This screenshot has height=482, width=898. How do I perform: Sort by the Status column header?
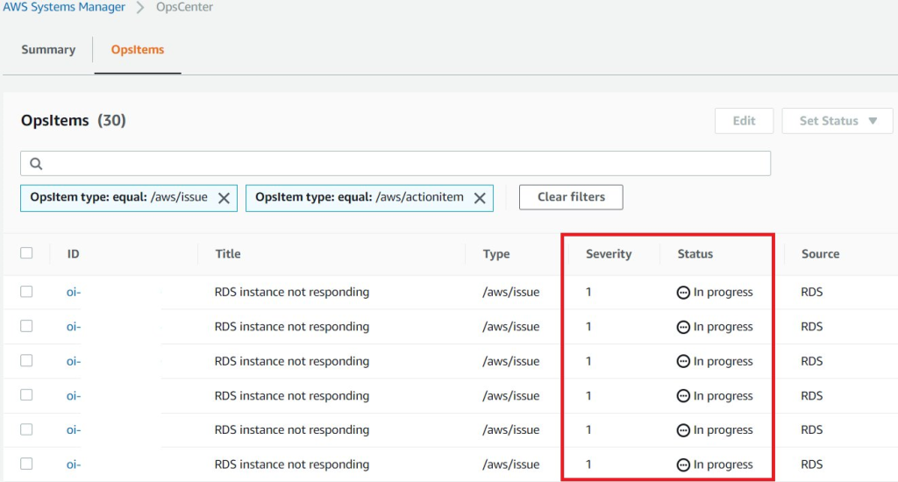tap(695, 253)
